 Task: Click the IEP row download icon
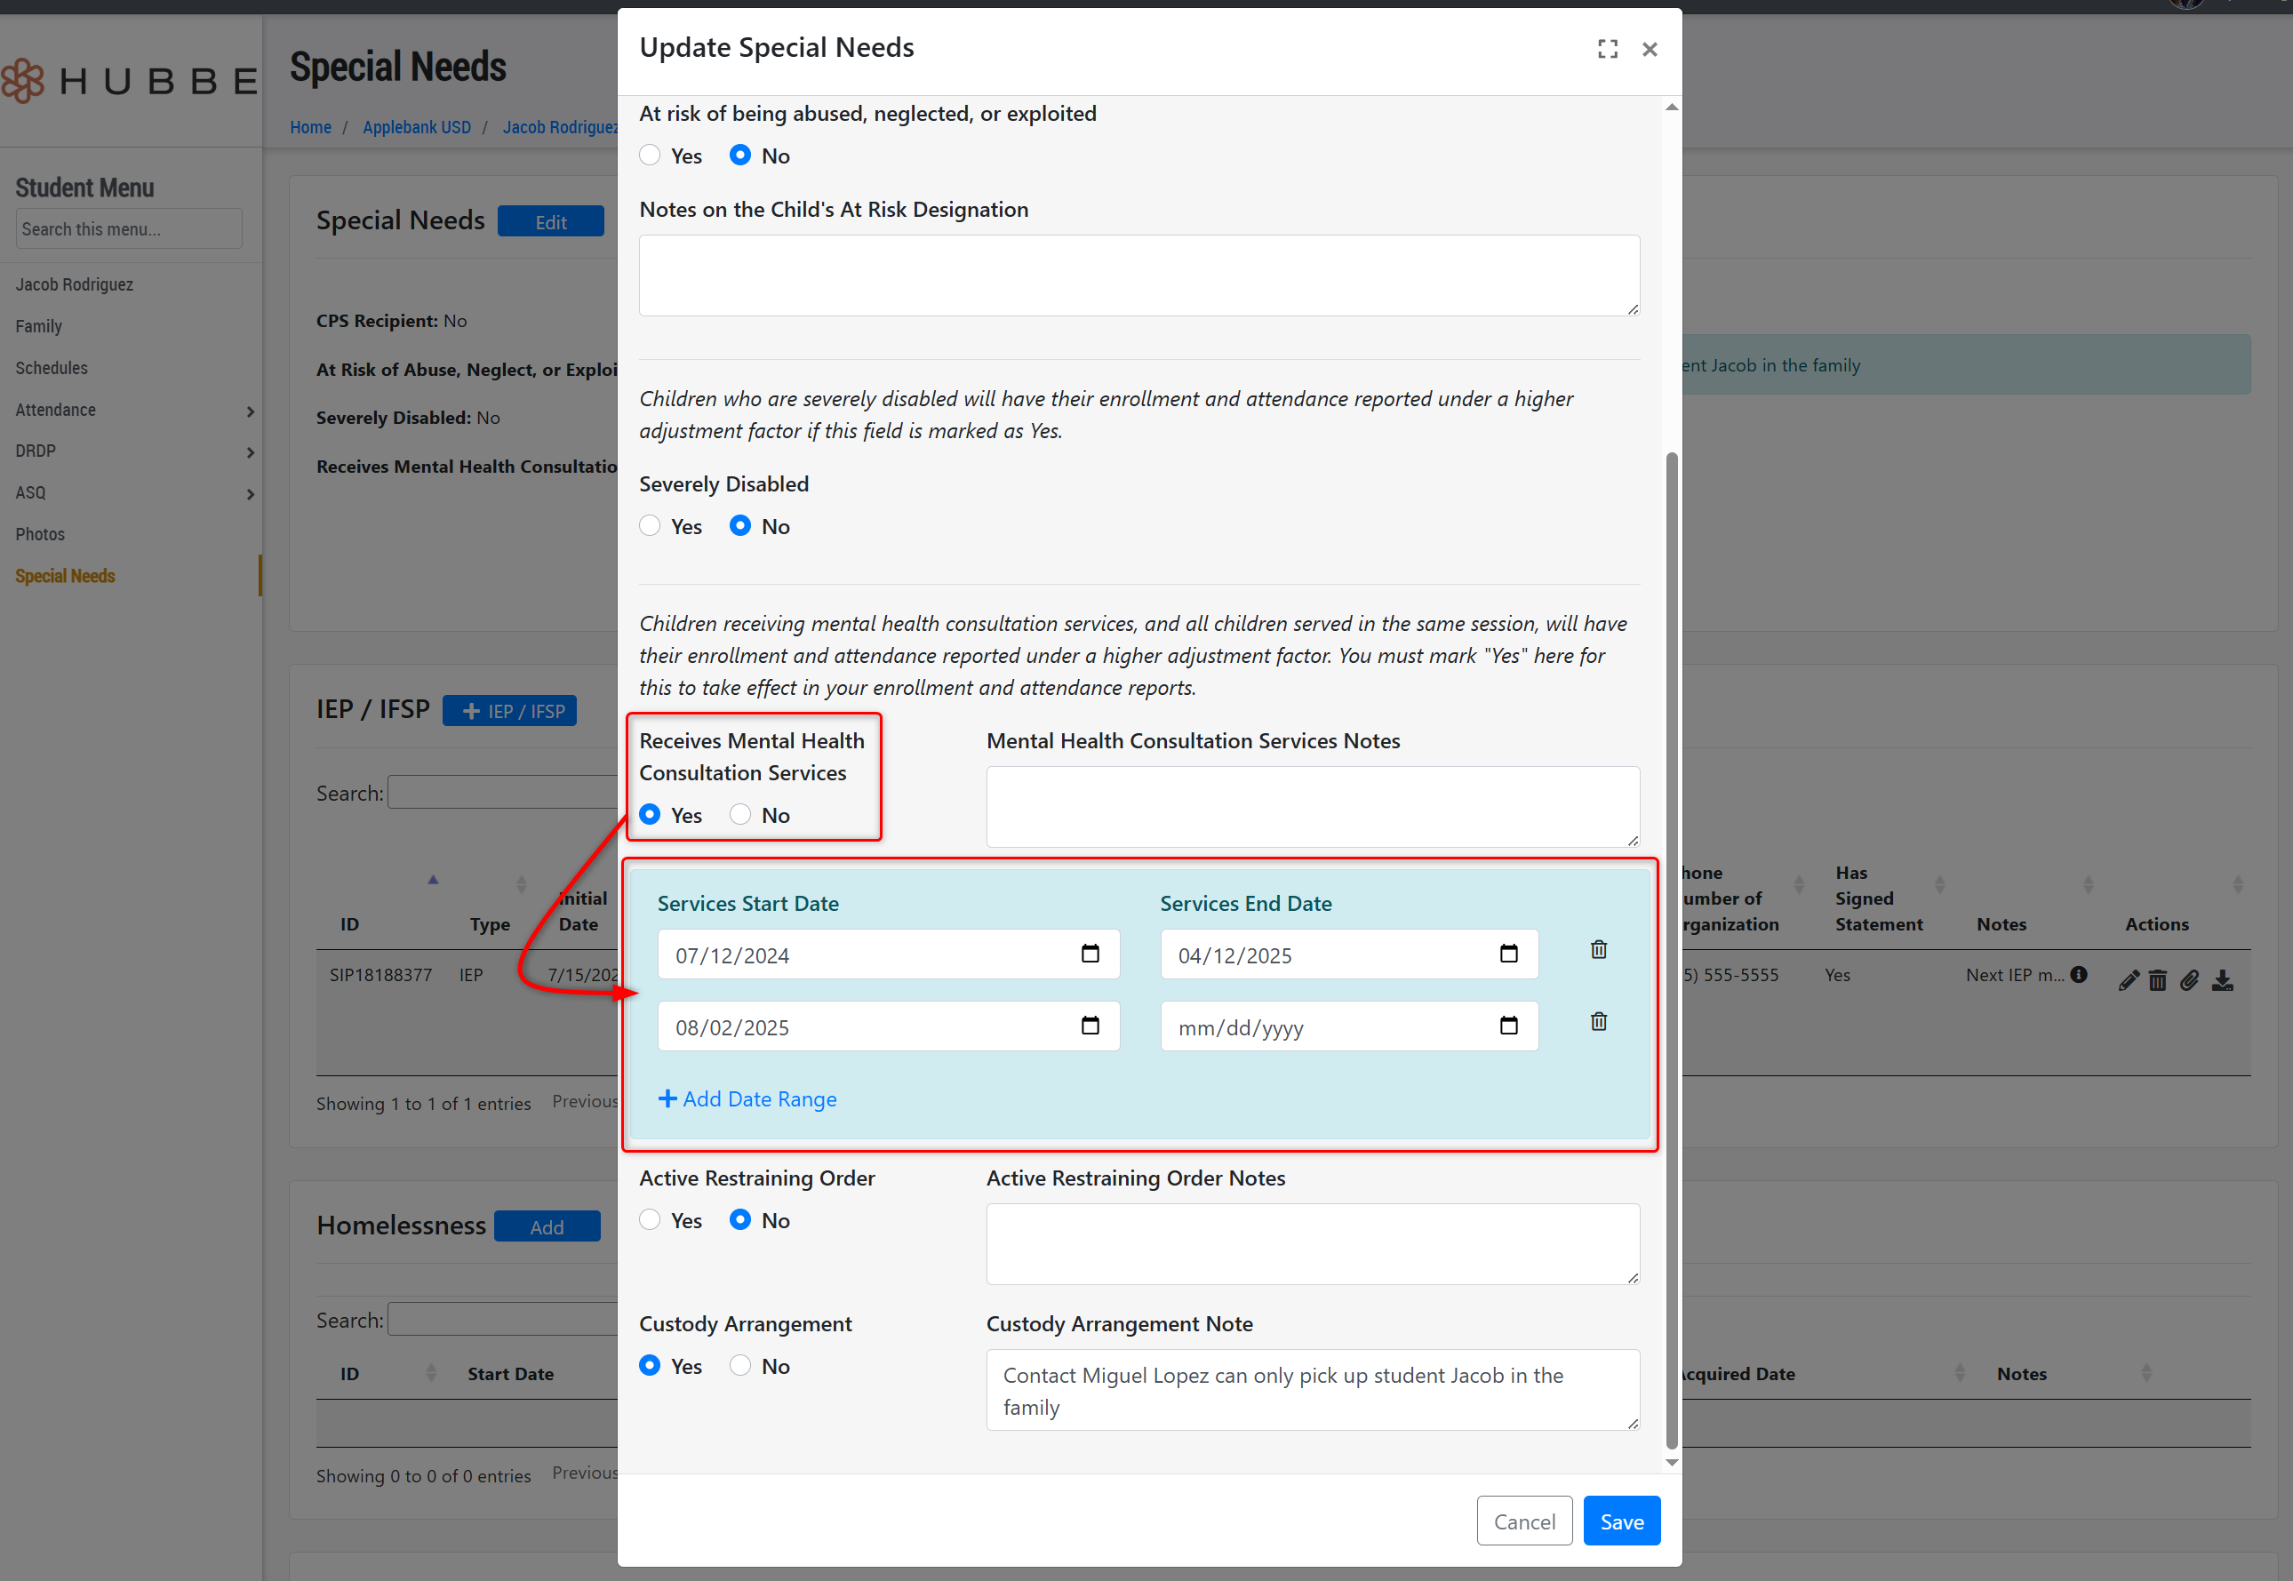[x=2222, y=981]
